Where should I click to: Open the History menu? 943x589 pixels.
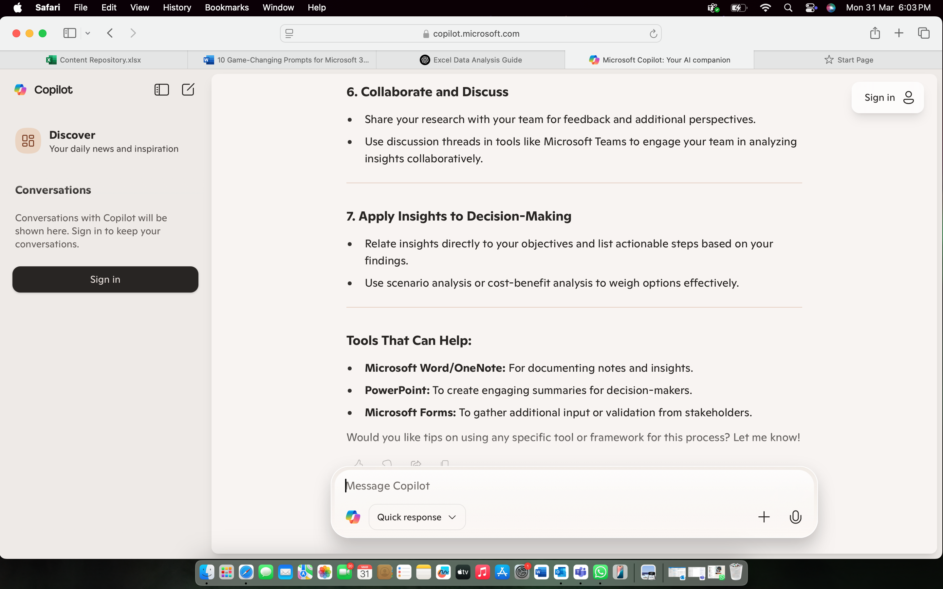(177, 8)
